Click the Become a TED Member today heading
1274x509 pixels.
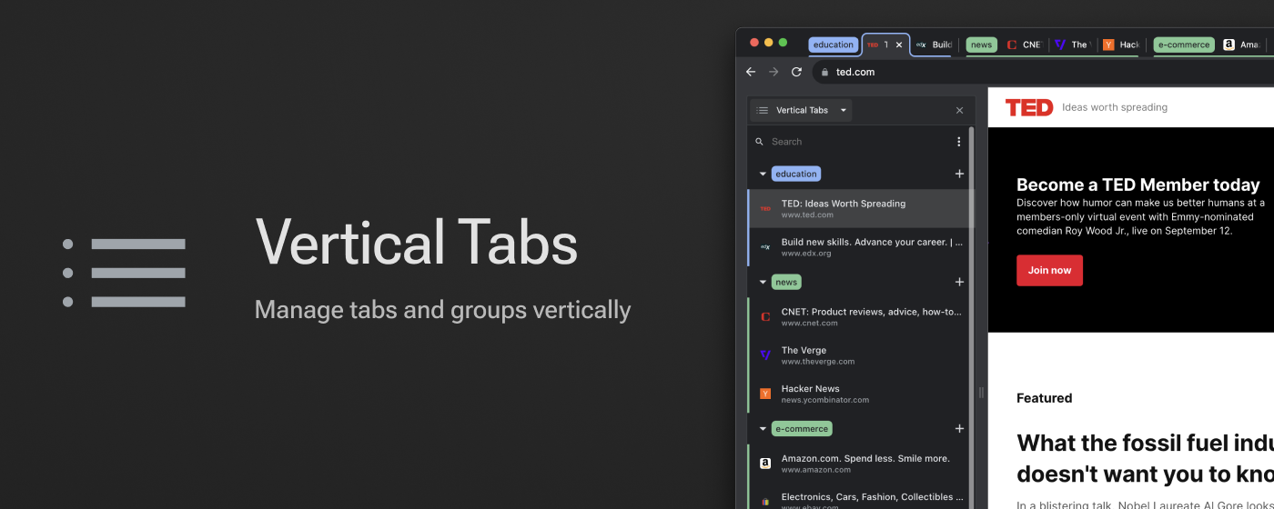pos(1138,185)
